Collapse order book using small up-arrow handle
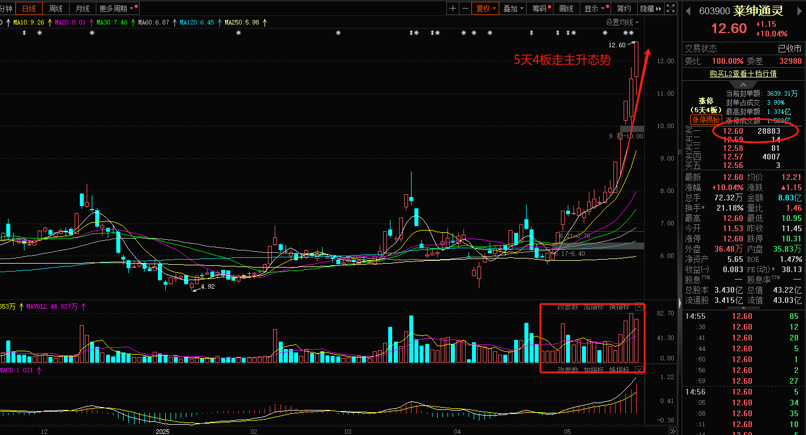Viewport: 806px width, 435px height. 743,84
